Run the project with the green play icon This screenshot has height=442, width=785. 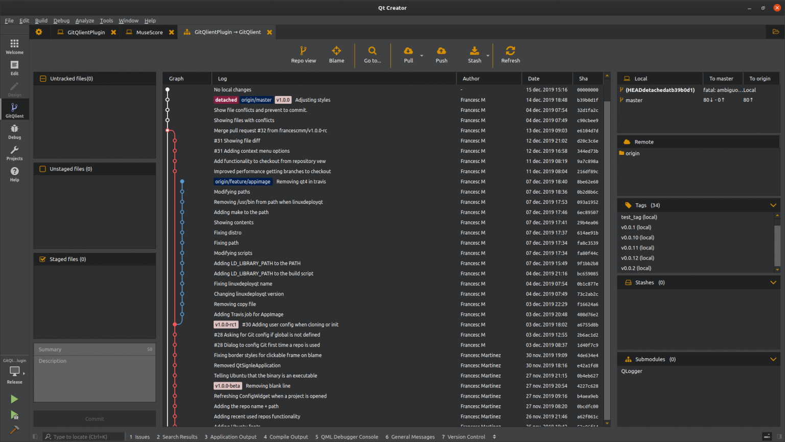(15, 399)
